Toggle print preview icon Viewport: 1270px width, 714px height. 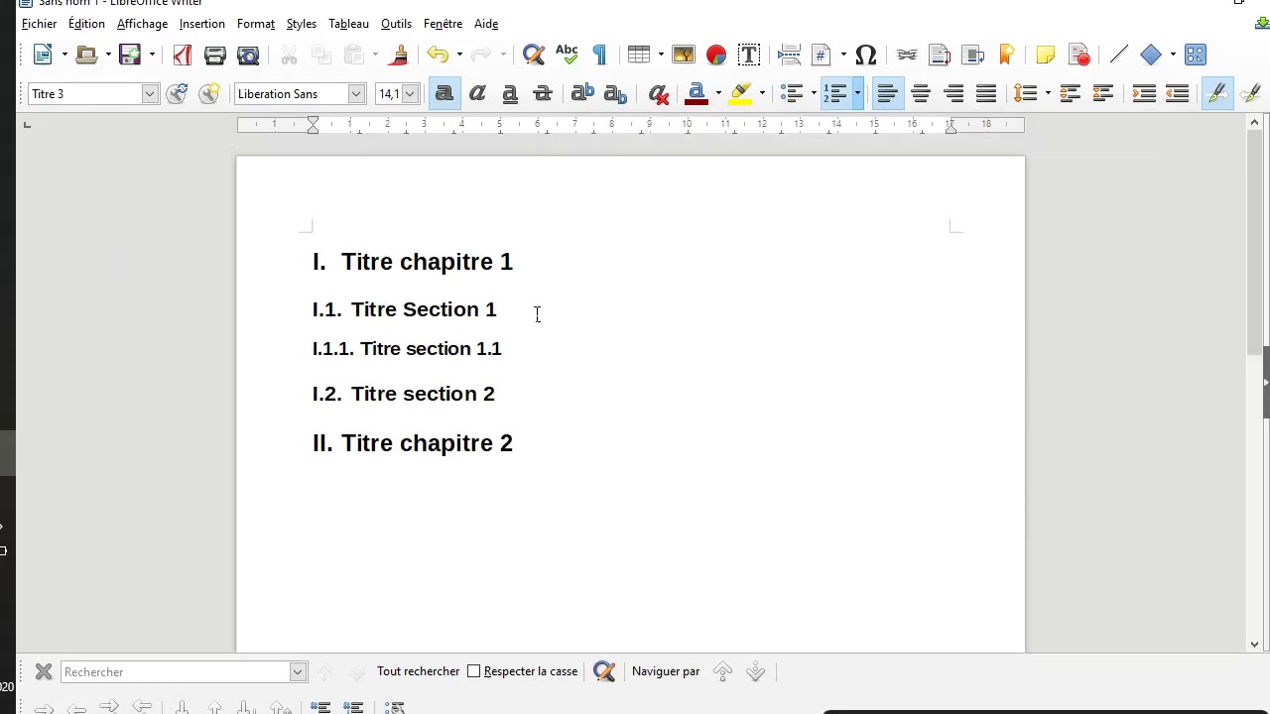[x=248, y=56]
